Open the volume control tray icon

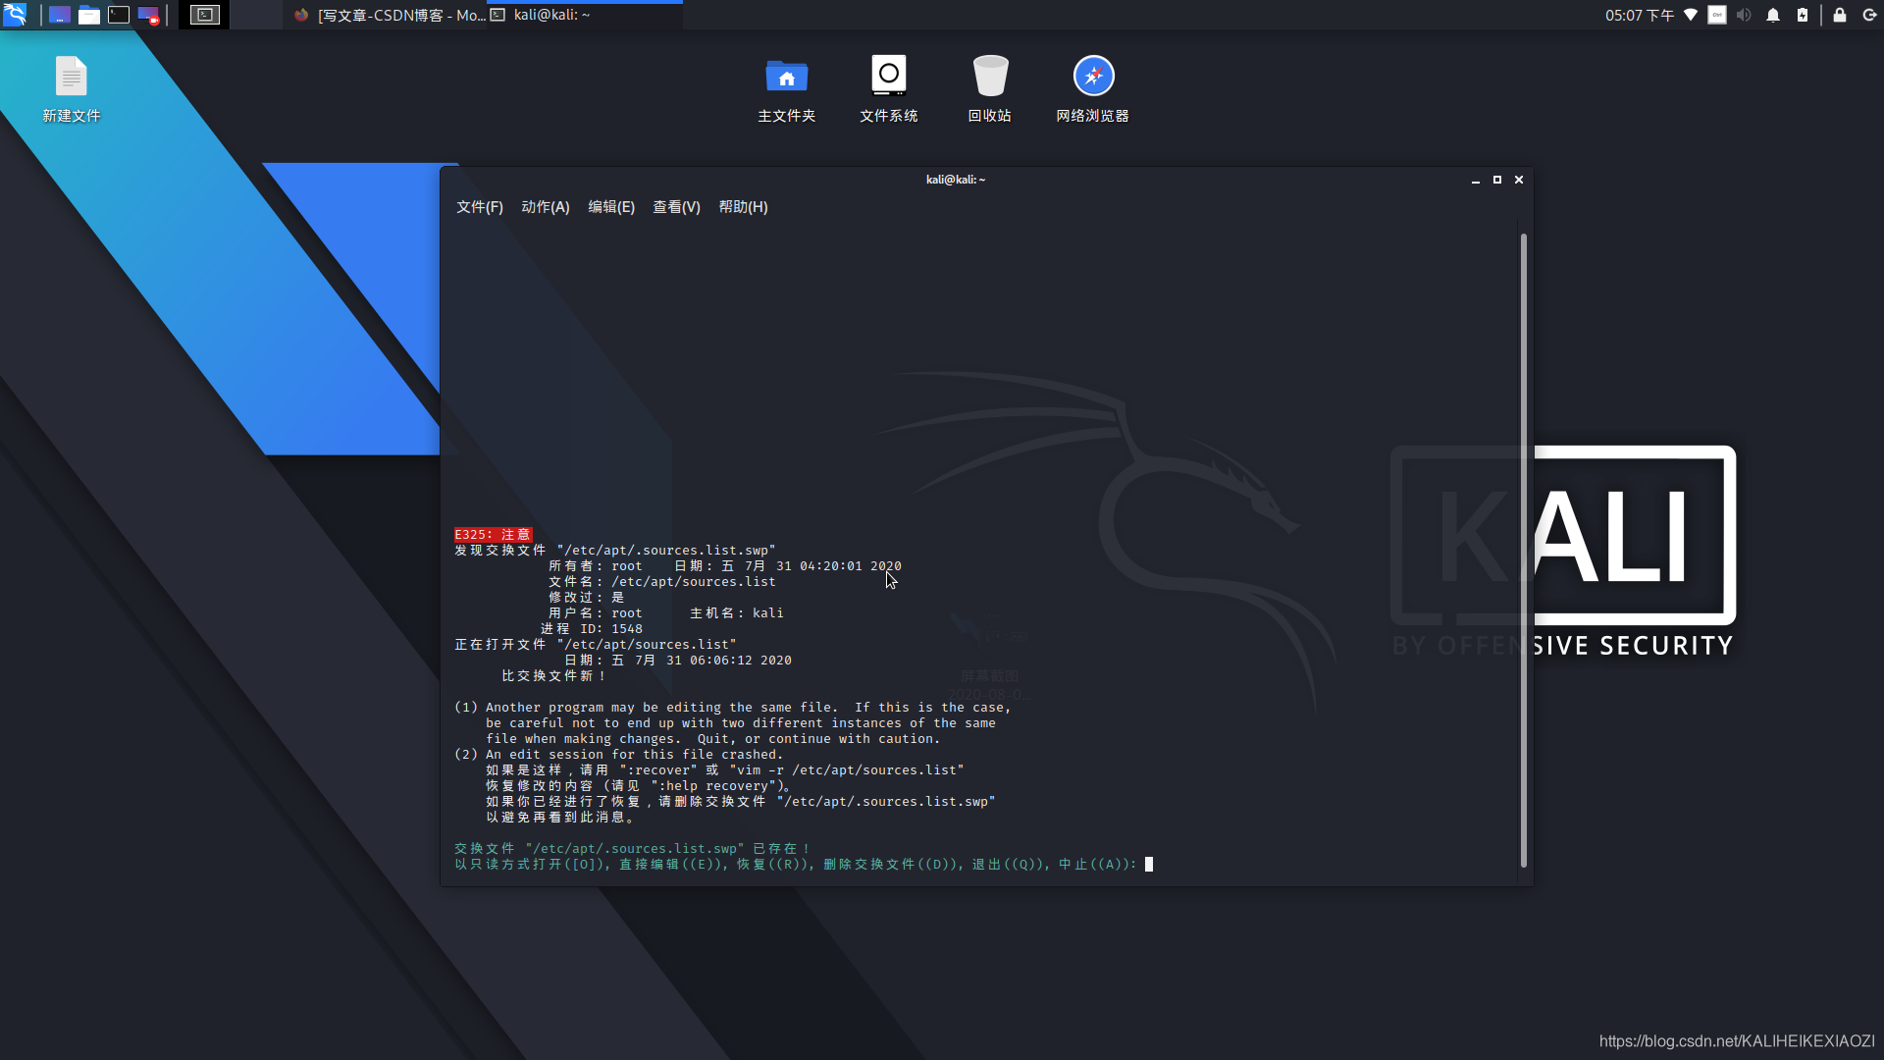[1744, 15]
